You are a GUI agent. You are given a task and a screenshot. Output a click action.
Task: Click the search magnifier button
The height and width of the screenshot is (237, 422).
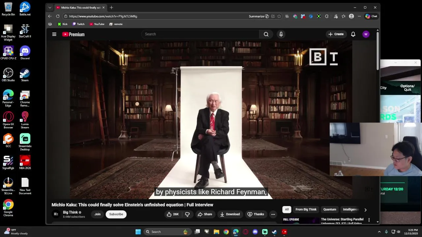(x=266, y=34)
